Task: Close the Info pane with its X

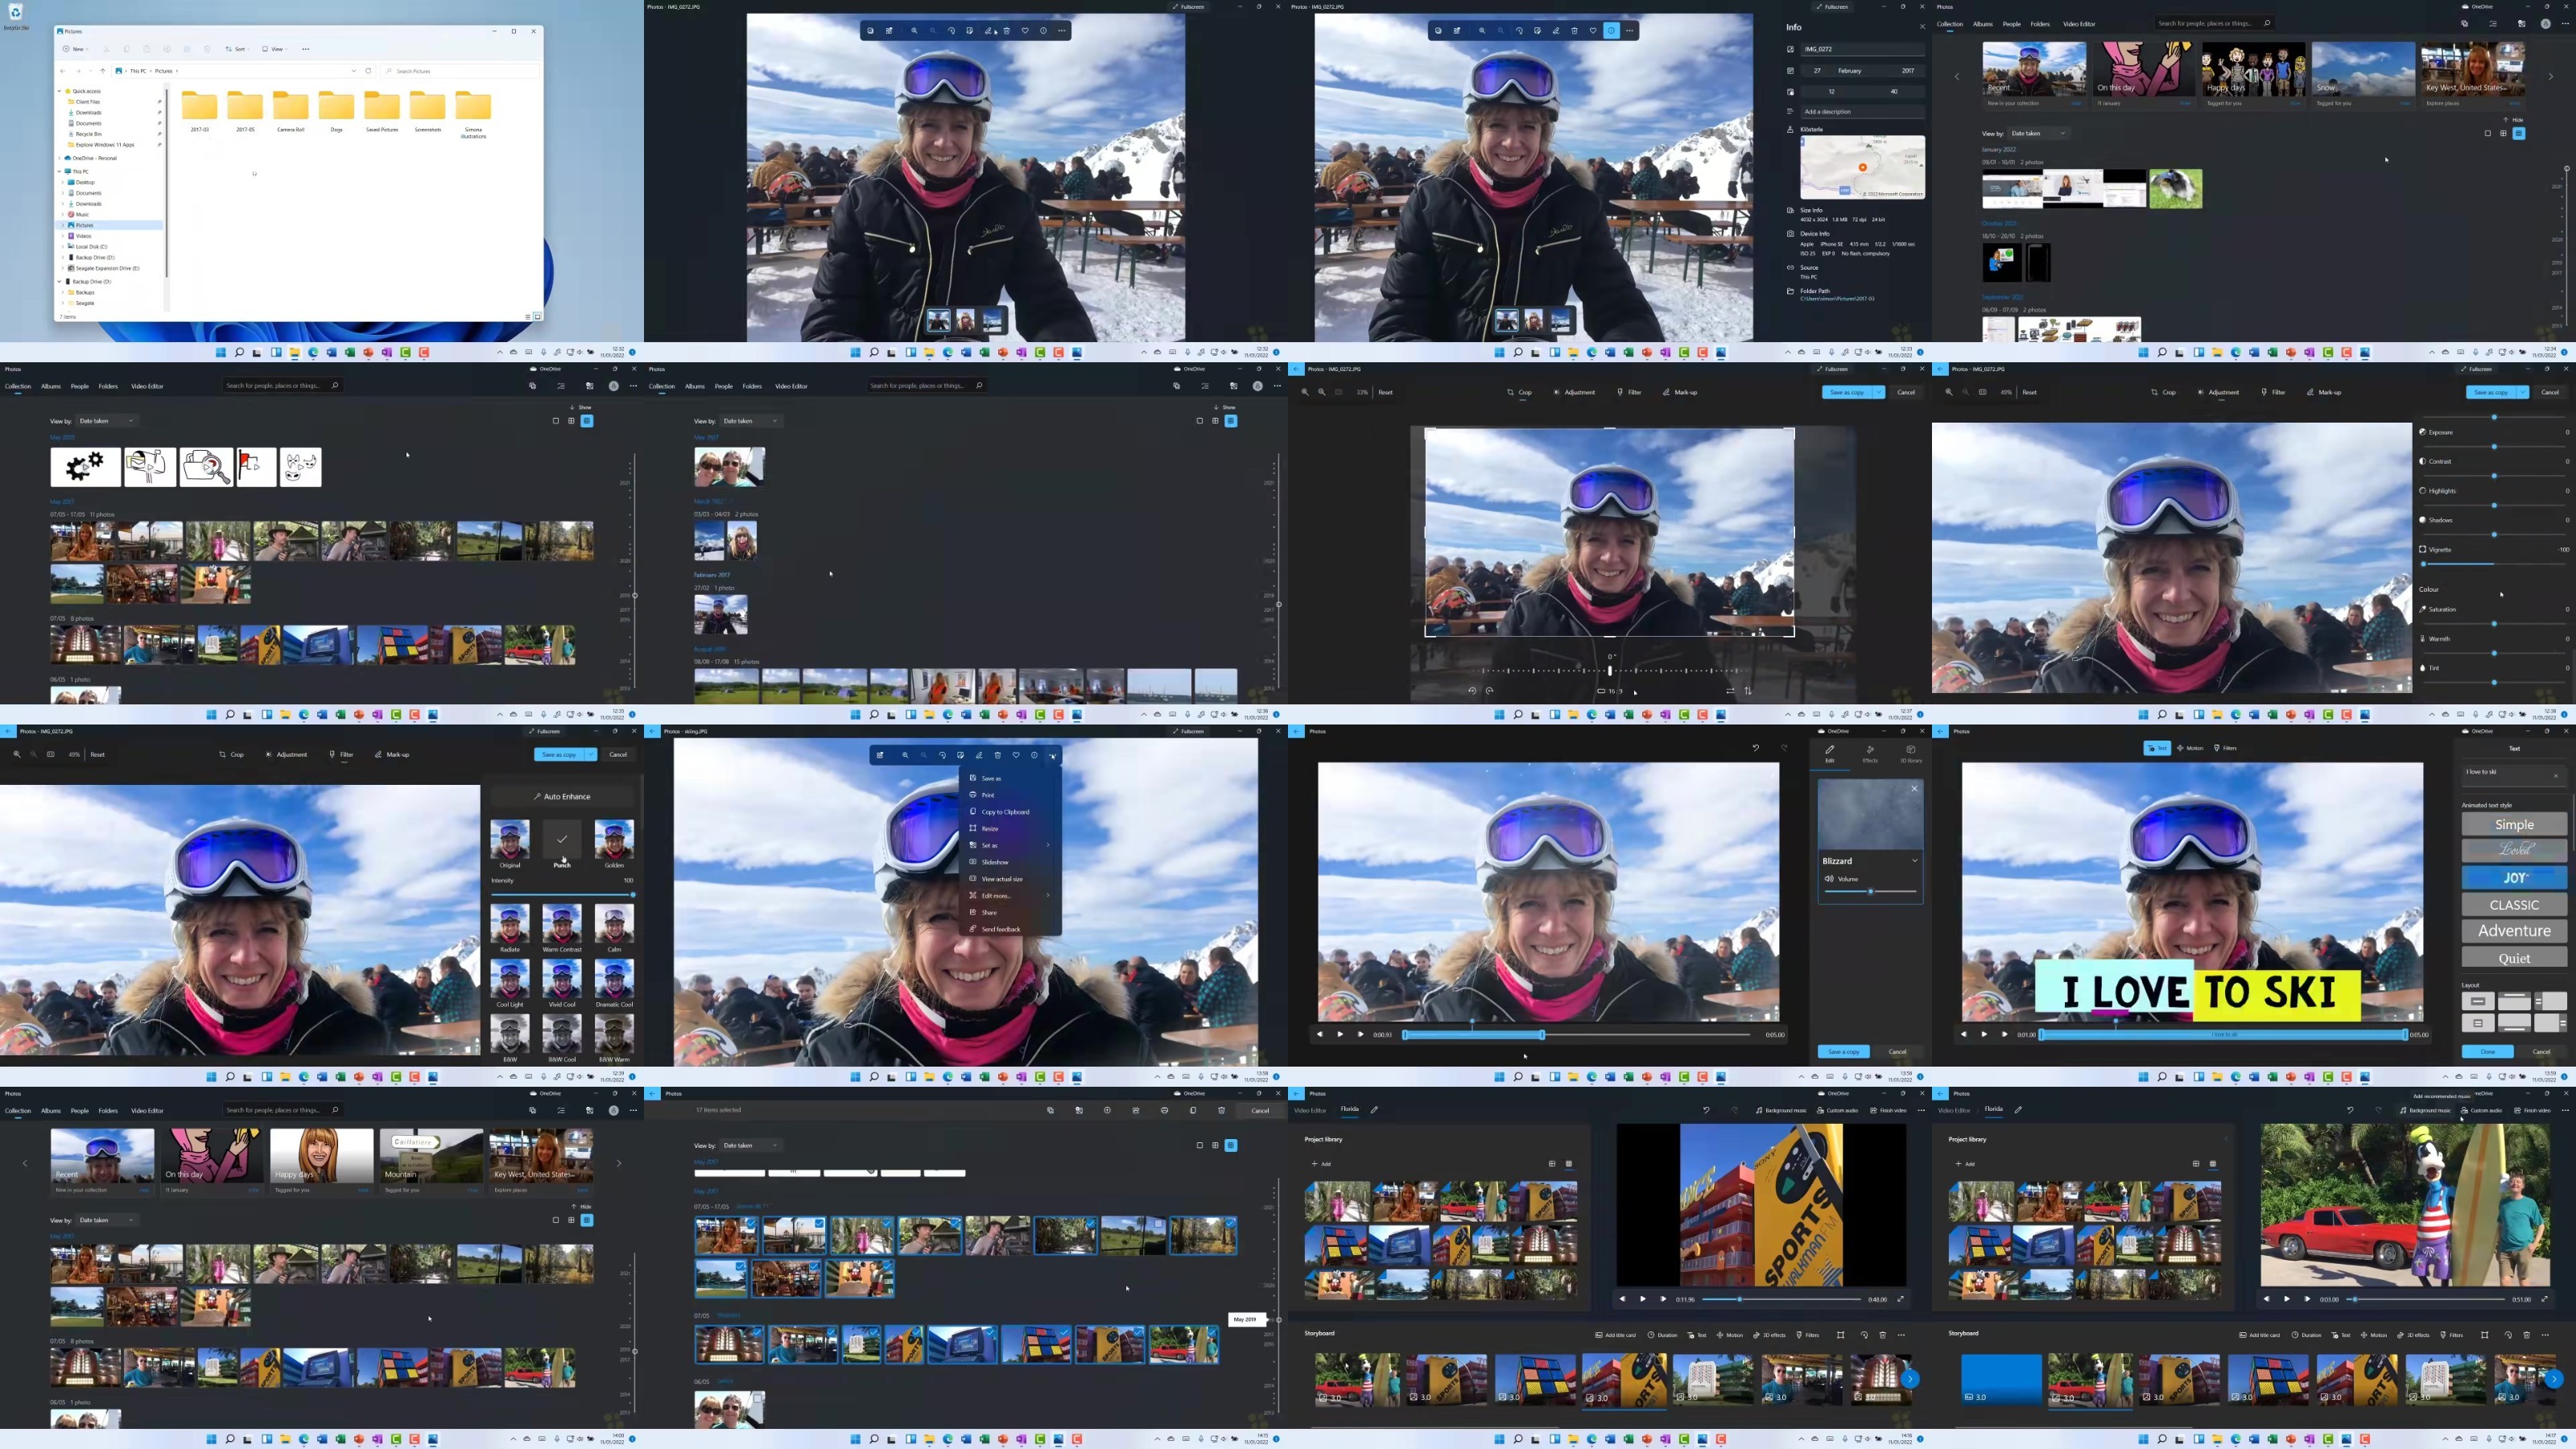Action: (x=1922, y=27)
